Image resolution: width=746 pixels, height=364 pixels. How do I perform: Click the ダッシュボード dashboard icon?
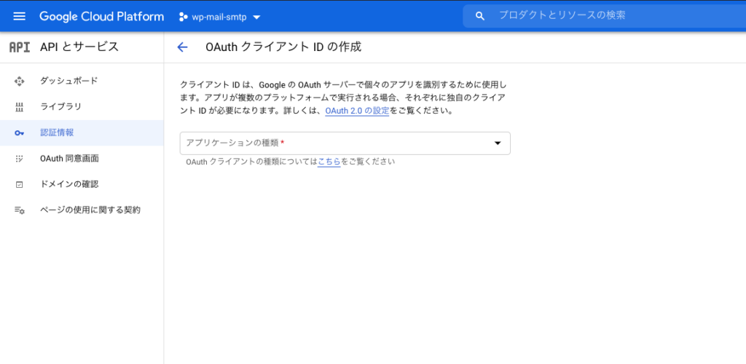click(x=20, y=81)
